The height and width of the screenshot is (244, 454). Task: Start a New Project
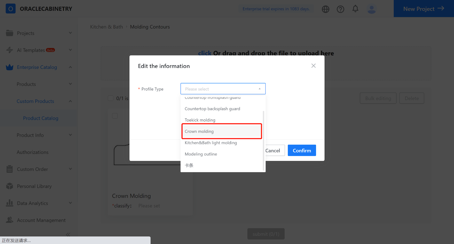tap(424, 9)
